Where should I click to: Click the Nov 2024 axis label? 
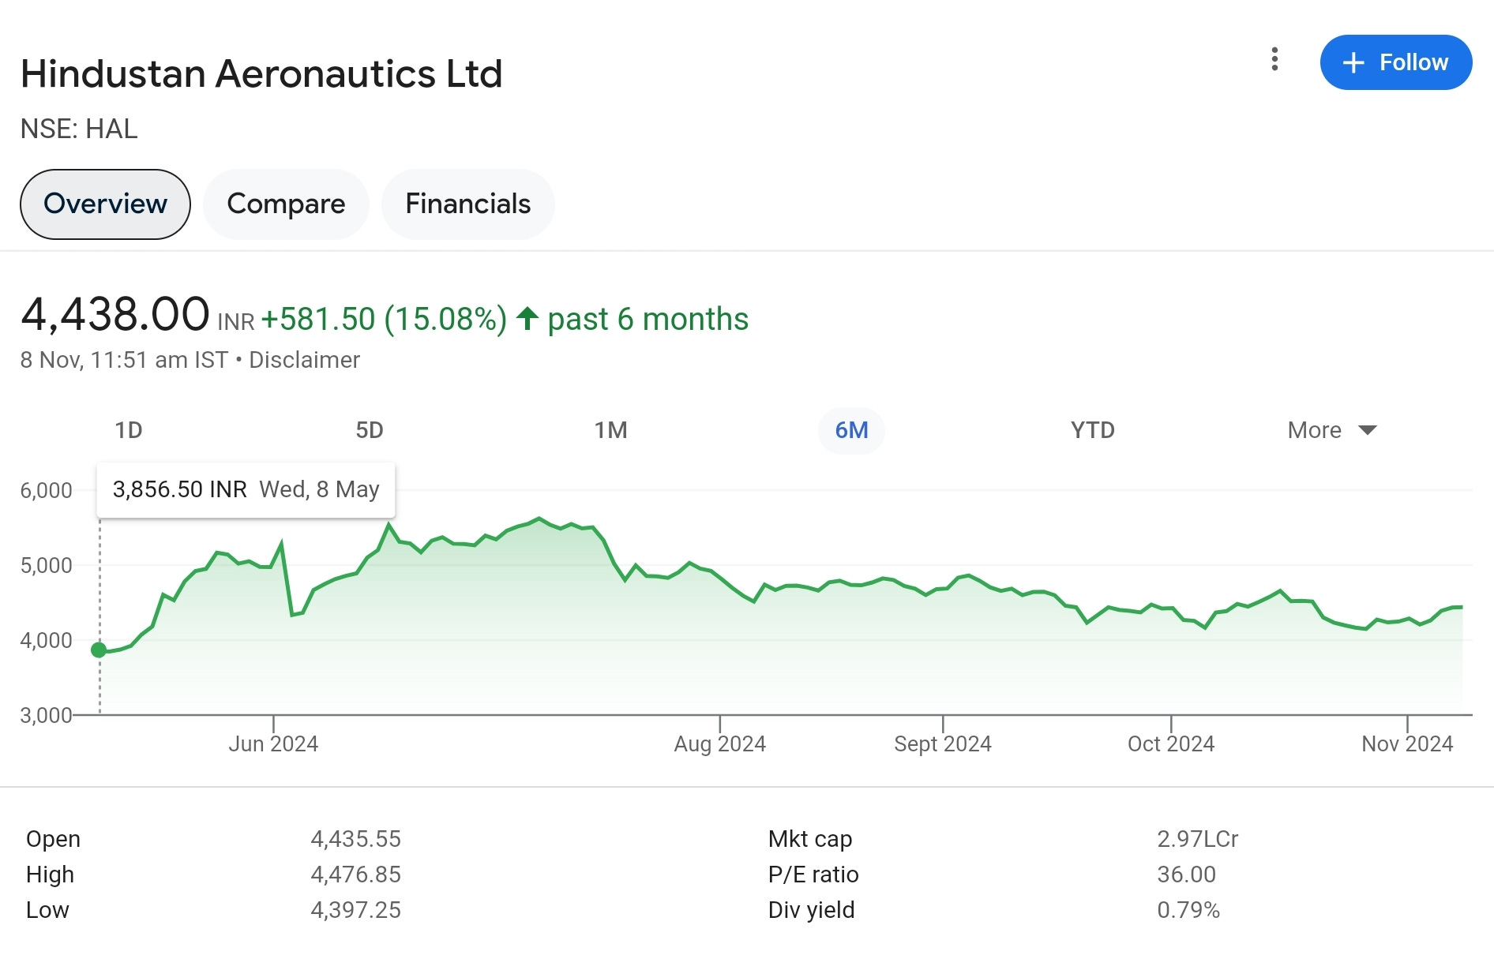1407,743
